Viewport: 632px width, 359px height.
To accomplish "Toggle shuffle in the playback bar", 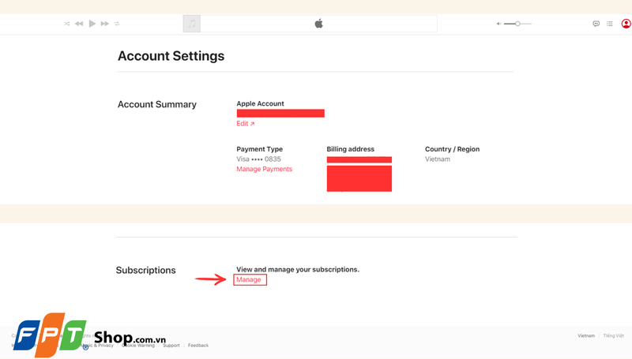I will tap(67, 24).
